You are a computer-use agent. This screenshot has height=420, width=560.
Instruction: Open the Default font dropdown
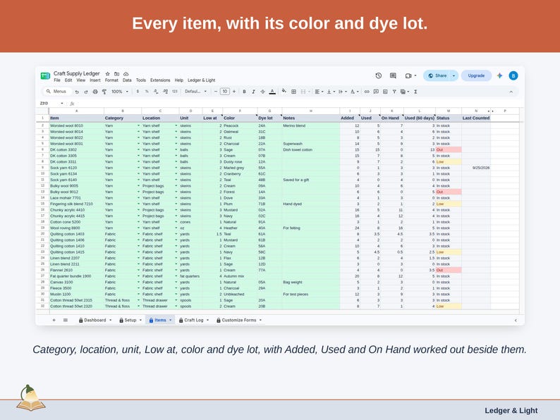(195, 92)
